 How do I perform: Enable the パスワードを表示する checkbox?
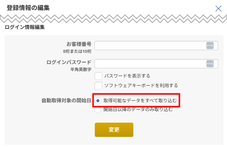[x=98, y=76]
